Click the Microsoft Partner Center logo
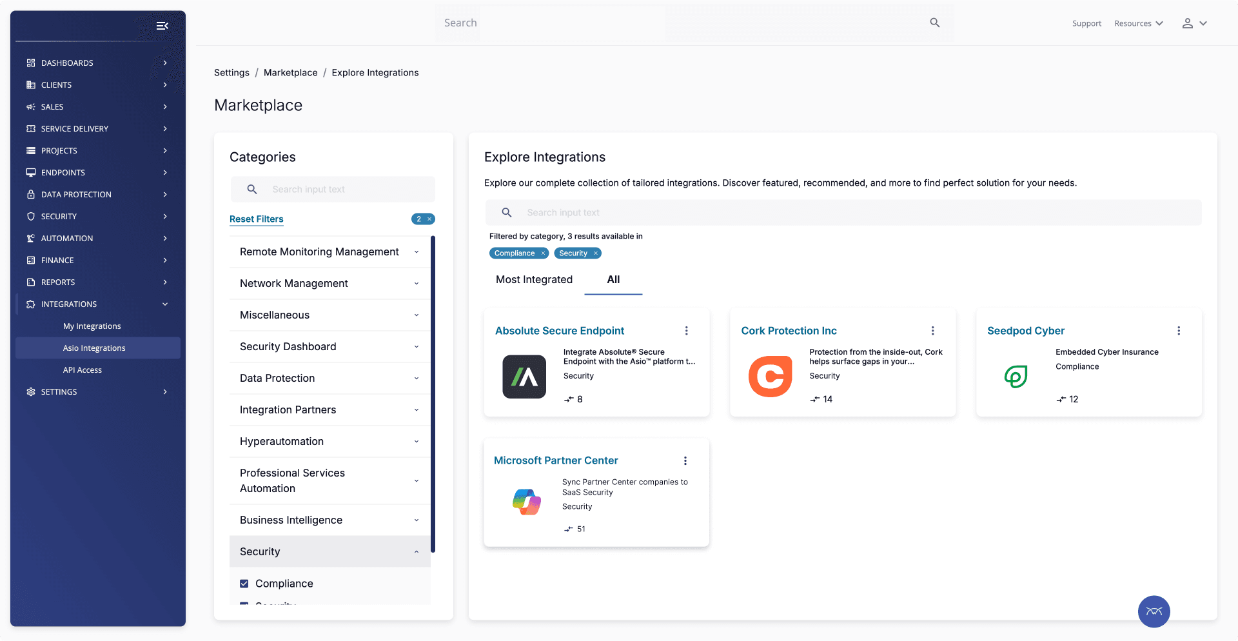 [527, 502]
